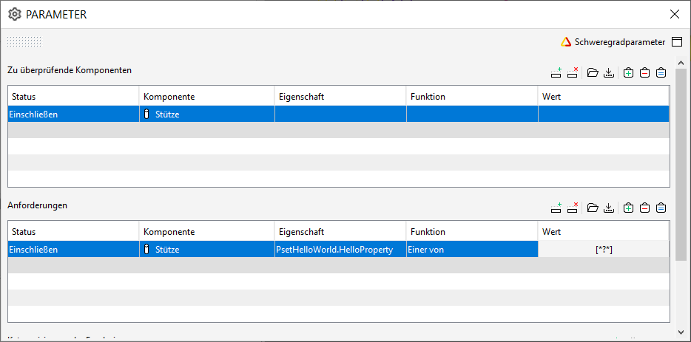
Task: Remove selection basket from Zu überprüfende Komponenten
Action: 644,72
